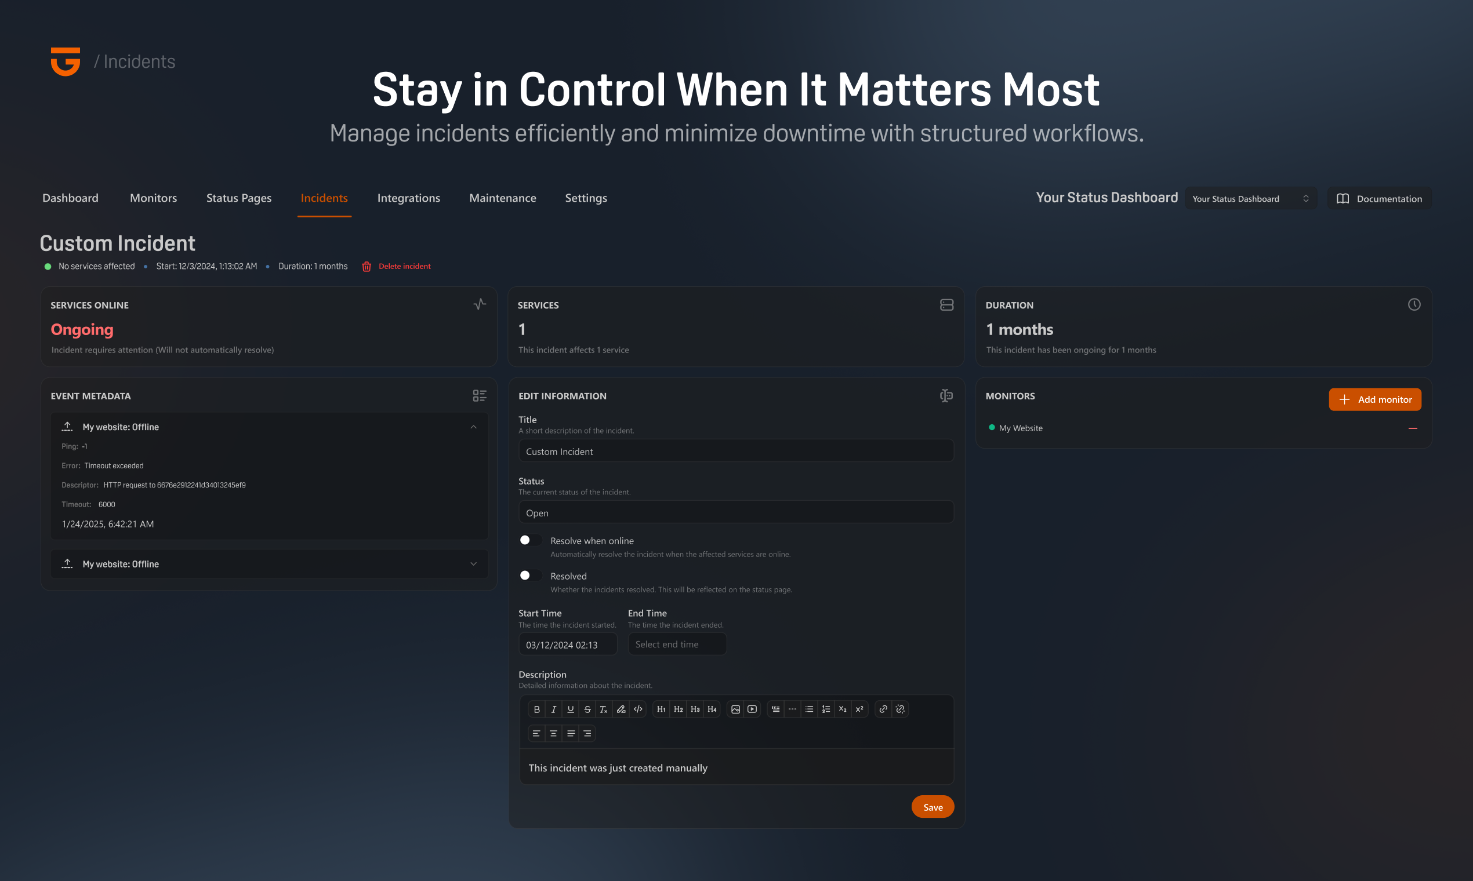
Task: Click the Select end time field
Action: [x=677, y=644]
